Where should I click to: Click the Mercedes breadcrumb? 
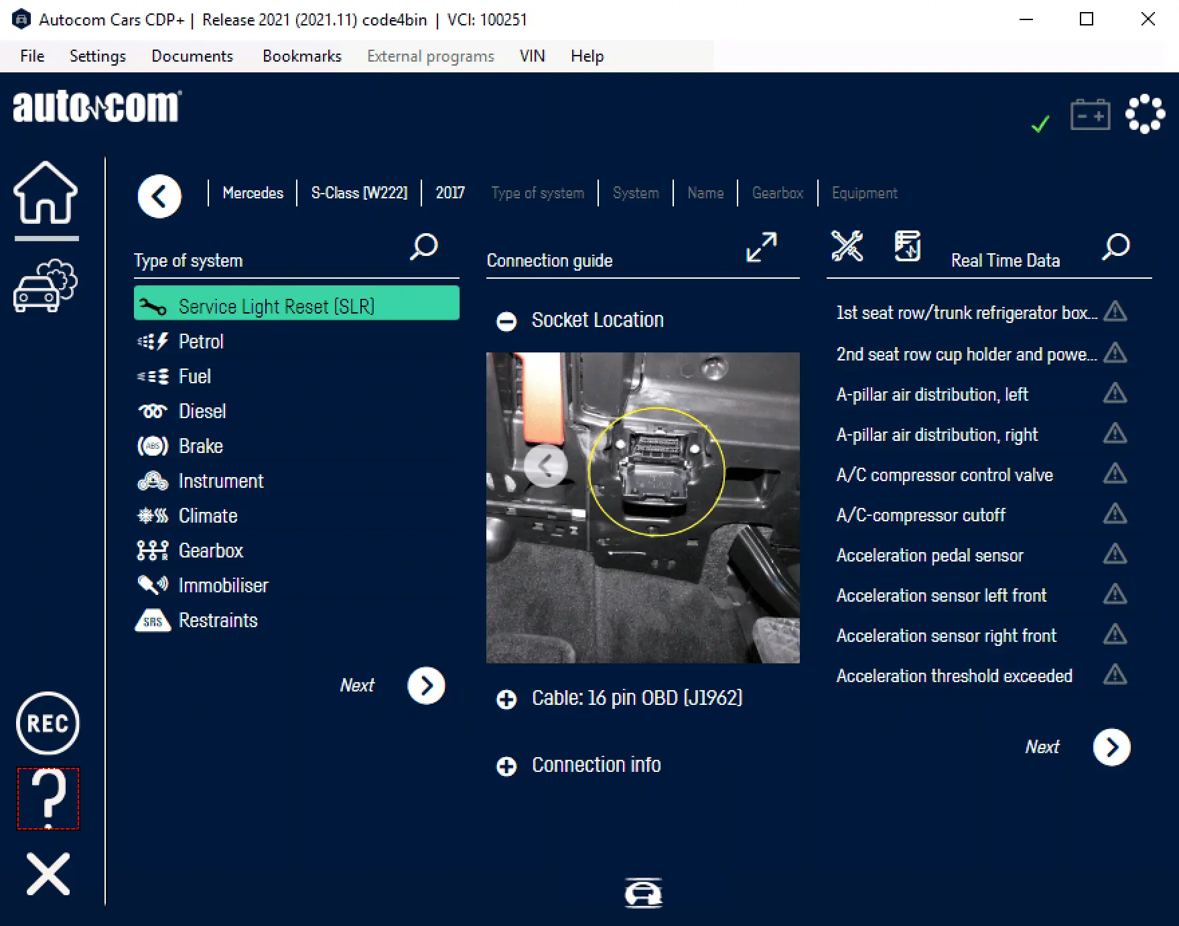coord(253,193)
